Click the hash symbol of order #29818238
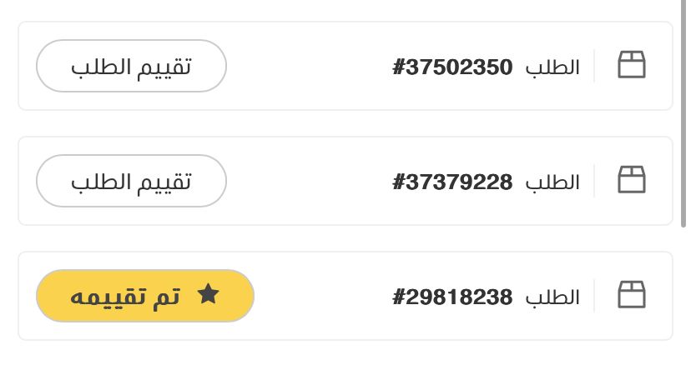The height and width of the screenshot is (370, 691). coord(399,297)
